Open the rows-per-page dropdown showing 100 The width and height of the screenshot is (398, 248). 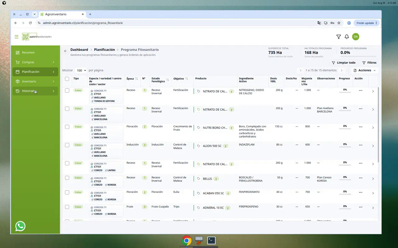[81, 70]
